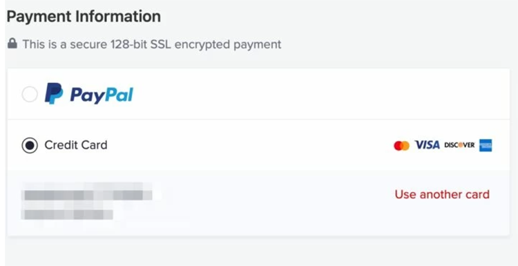Screen dimensions: 518x266
Task: Click the Payment Information heading
Action: tap(84, 17)
